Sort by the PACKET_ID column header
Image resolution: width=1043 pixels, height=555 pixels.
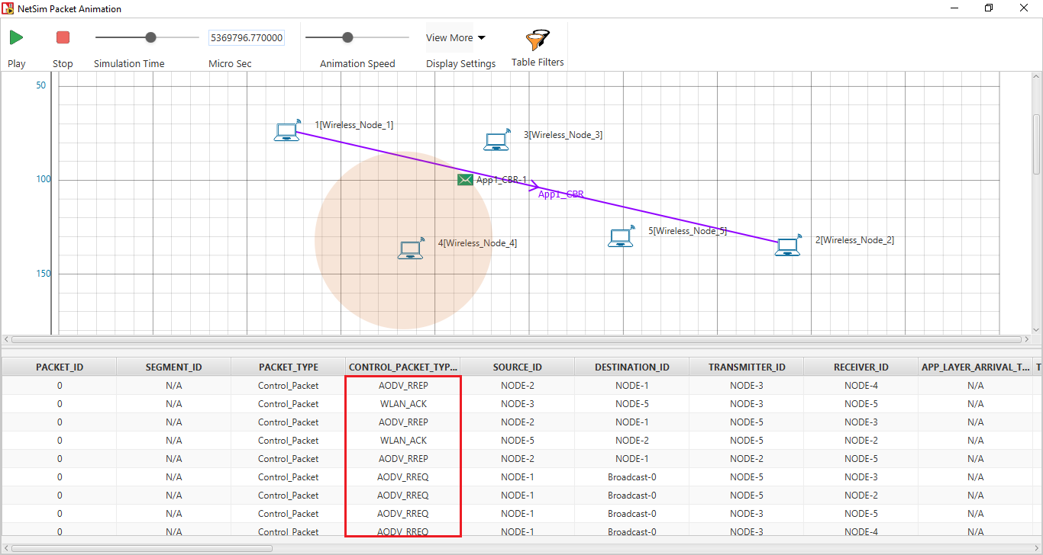(60, 367)
